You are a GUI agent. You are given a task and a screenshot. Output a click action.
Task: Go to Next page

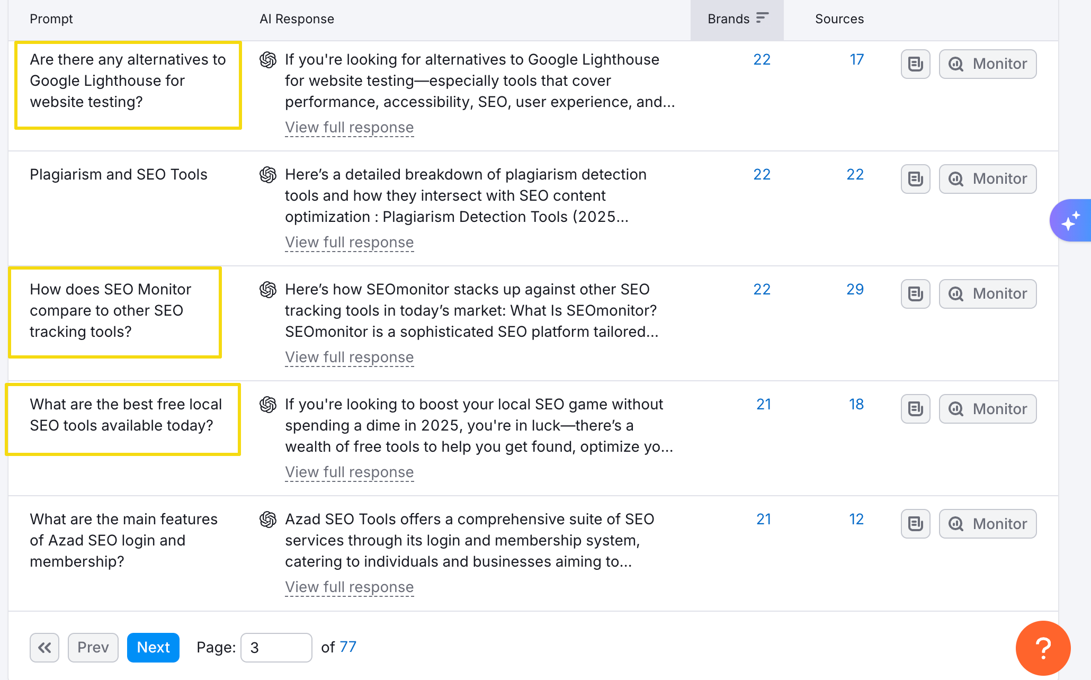click(153, 647)
